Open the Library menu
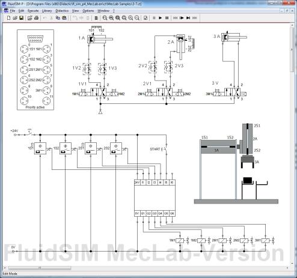Viewport: 297px width, 278px height. coord(47,11)
